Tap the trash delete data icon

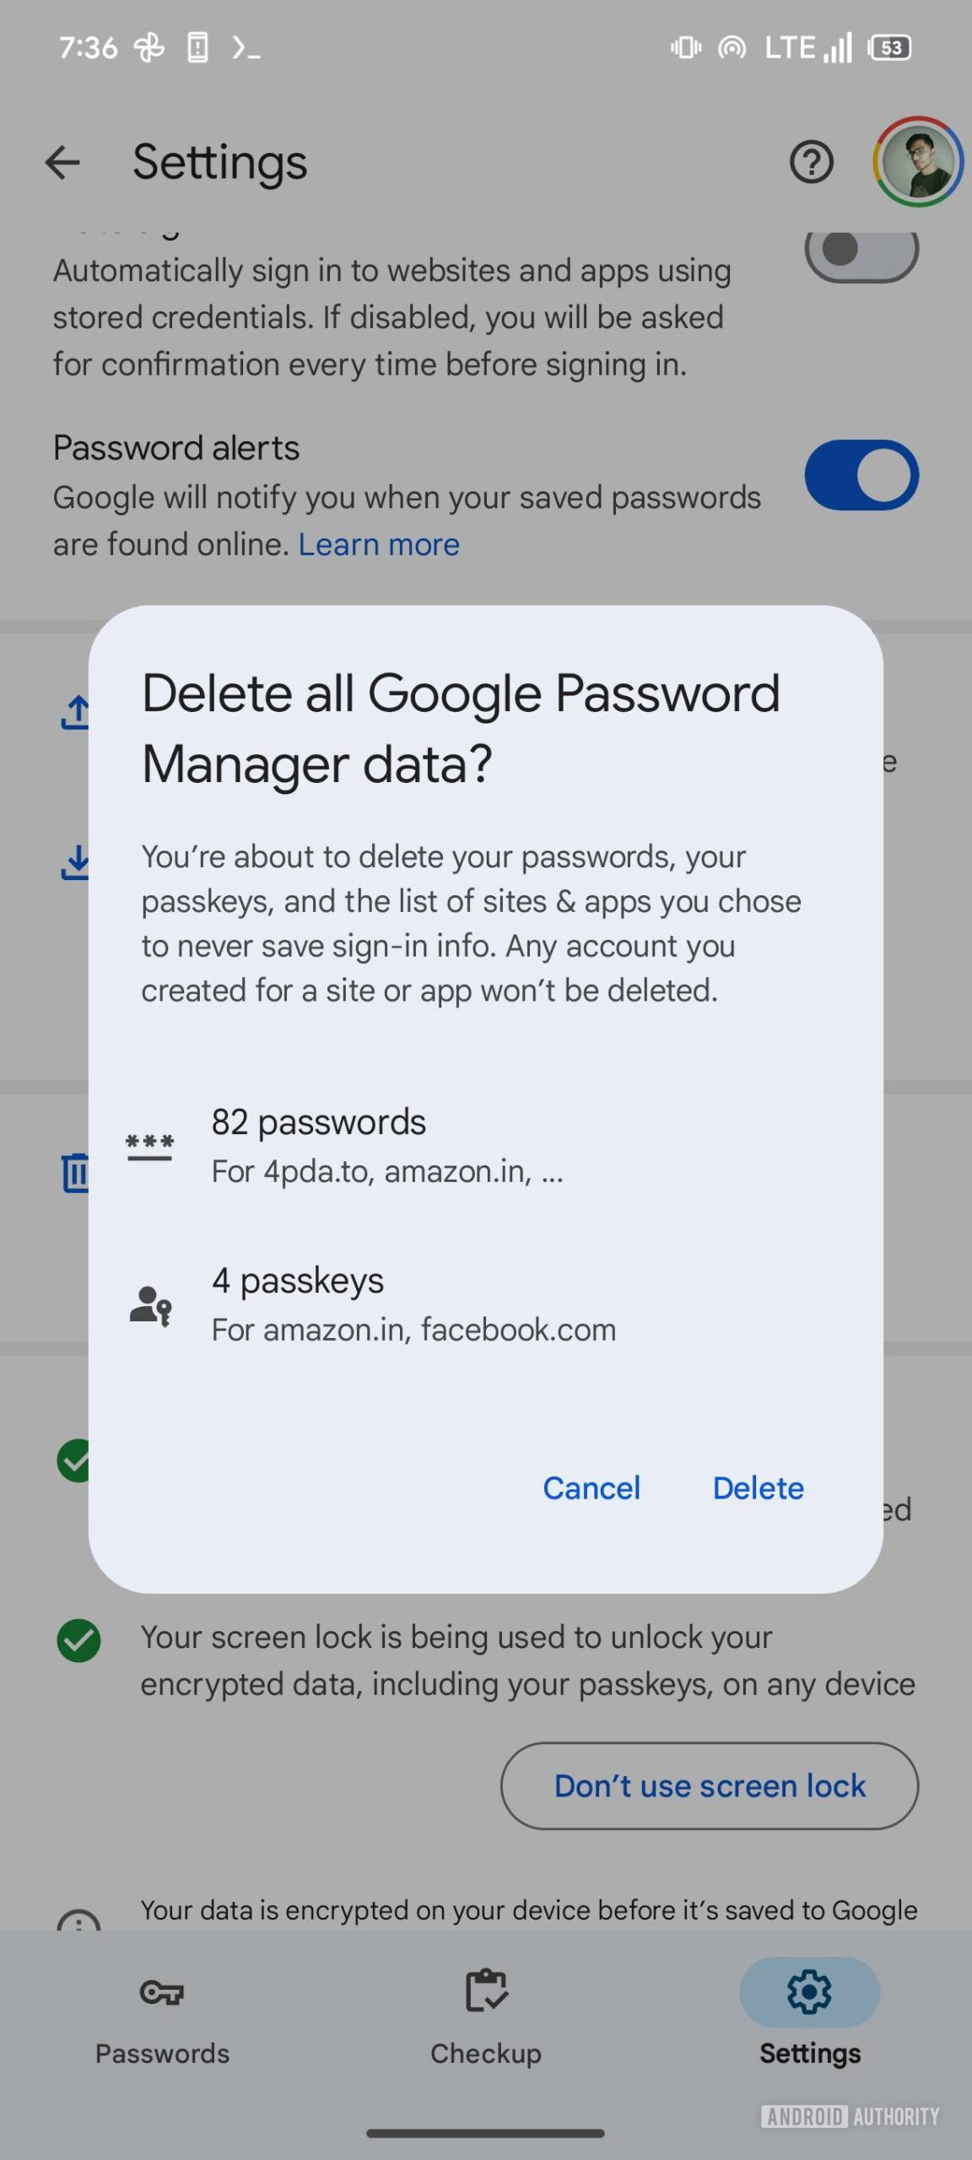(x=76, y=1172)
